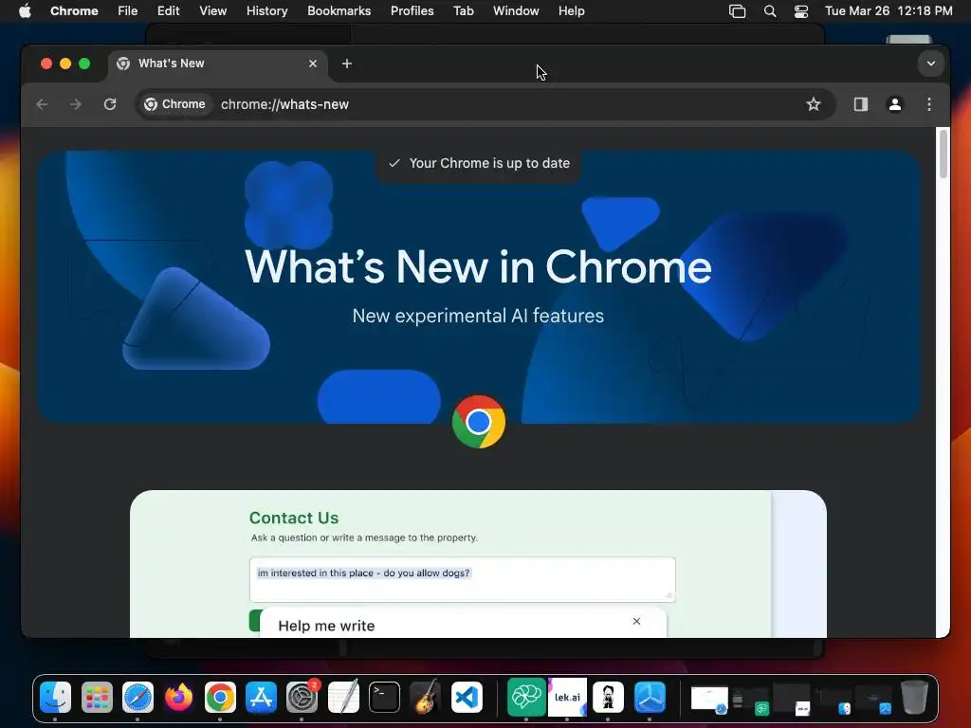
Task: Open the Profiles menu
Action: (412, 11)
